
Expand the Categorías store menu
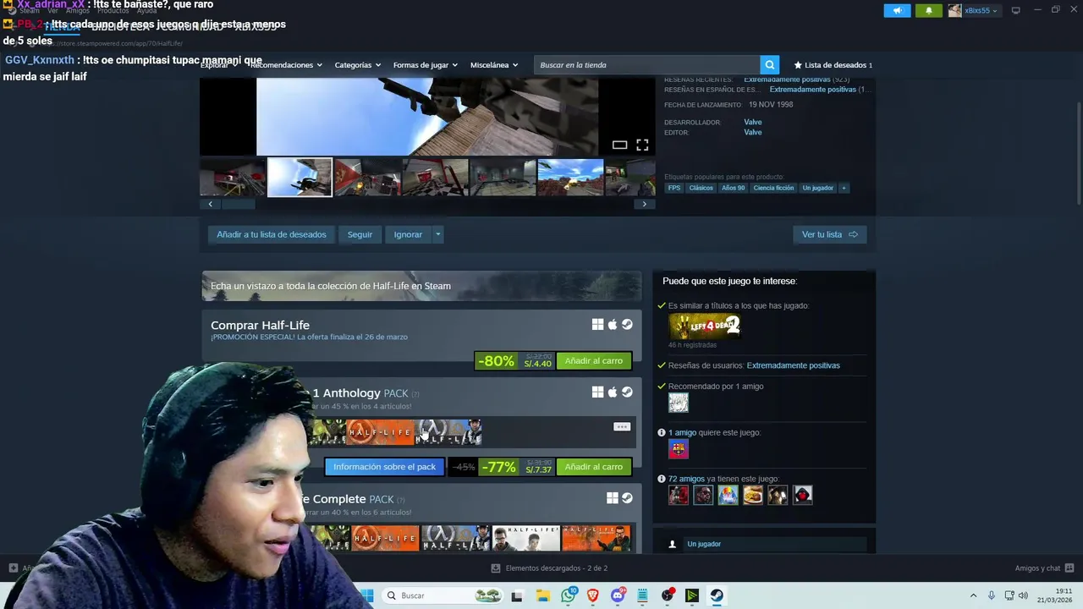tap(357, 65)
